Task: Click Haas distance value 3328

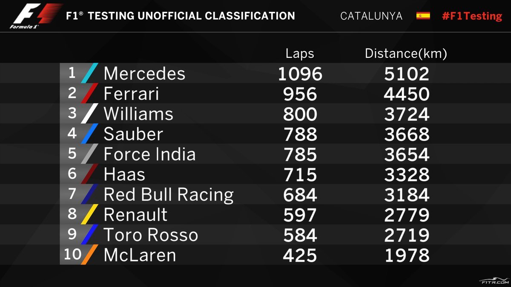Action: pyautogui.click(x=406, y=175)
